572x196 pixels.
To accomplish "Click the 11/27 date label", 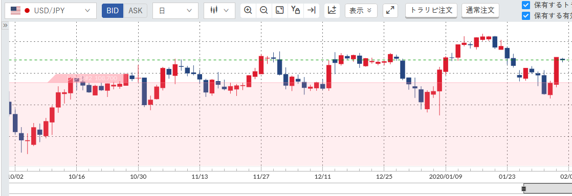I will [261, 177].
